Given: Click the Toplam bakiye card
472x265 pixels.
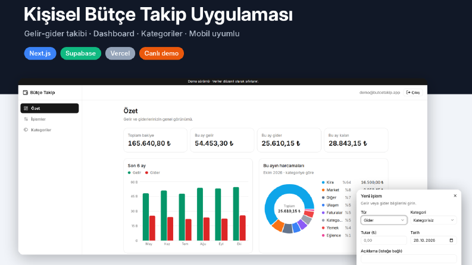Looking at the screenshot, I should (x=155, y=140).
